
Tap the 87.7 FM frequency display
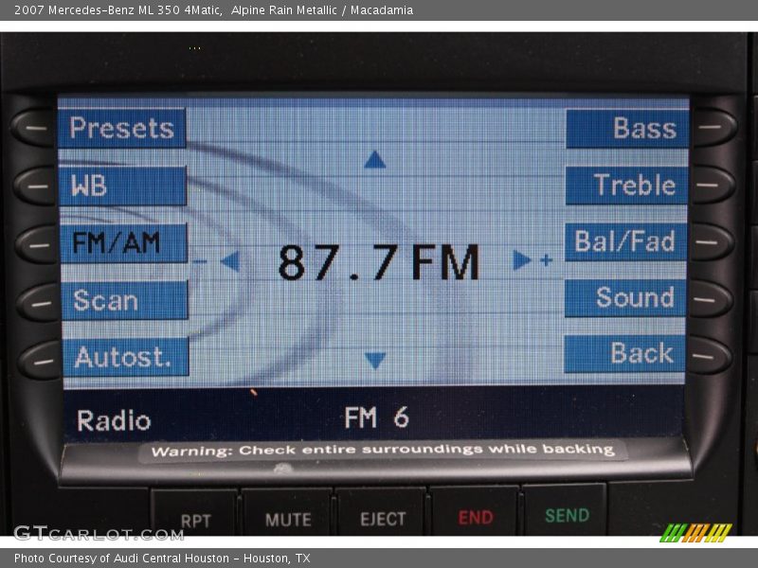pyautogui.click(x=378, y=262)
